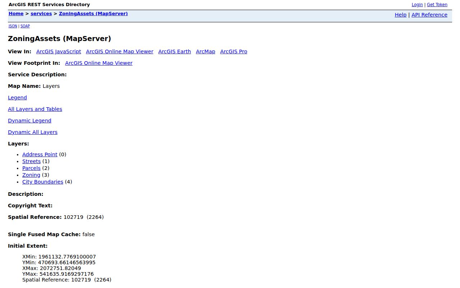The width and height of the screenshot is (460, 288).
Task: View in ArcGIS Earth
Action: click(x=175, y=51)
